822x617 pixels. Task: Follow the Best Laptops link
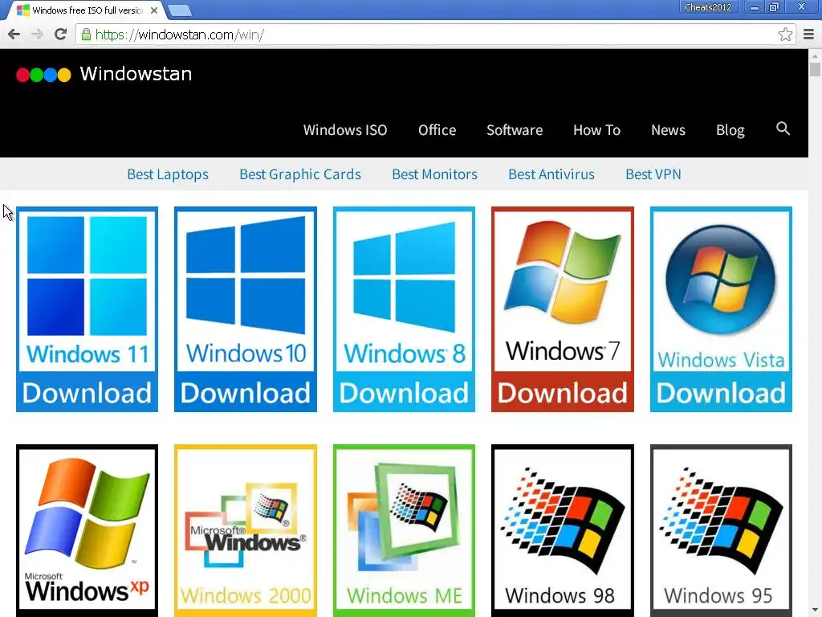point(168,174)
